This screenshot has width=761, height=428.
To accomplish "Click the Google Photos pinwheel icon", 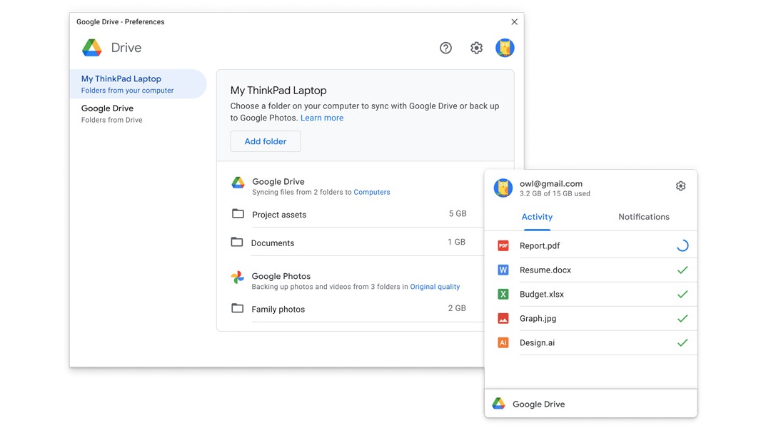I will (236, 275).
